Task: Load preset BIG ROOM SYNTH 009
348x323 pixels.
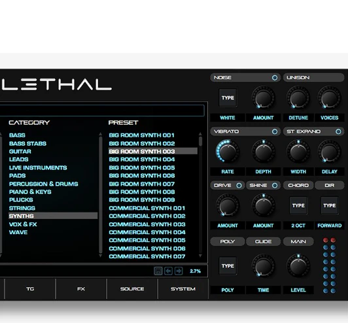Action: (x=142, y=200)
